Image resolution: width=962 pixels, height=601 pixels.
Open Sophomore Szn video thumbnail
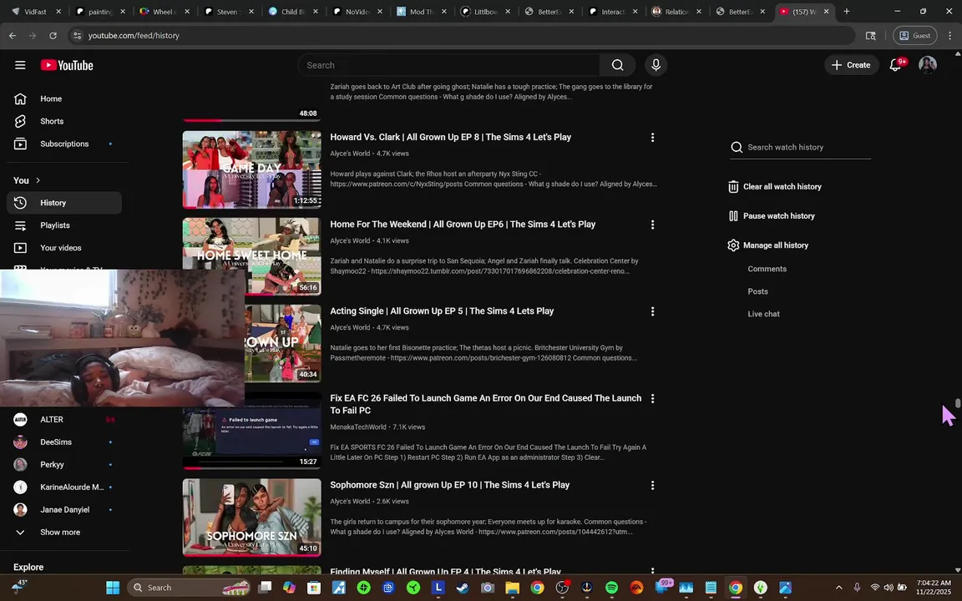pyautogui.click(x=251, y=518)
